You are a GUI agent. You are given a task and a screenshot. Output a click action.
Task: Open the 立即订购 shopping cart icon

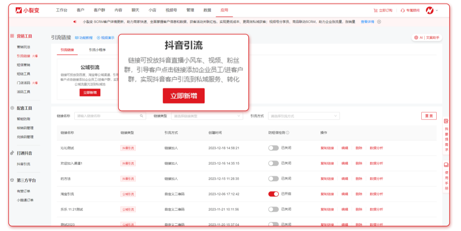click(x=375, y=10)
